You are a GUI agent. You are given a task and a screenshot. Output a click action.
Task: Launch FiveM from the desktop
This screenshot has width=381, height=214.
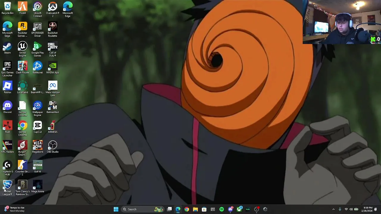pyautogui.click(x=23, y=8)
